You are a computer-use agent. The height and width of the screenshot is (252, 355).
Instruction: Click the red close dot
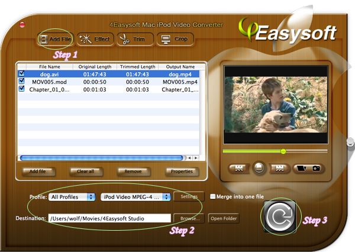(x=22, y=25)
